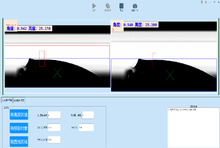
Task: Click the camera capture-once icon
Action: pyautogui.click(x=135, y=6)
